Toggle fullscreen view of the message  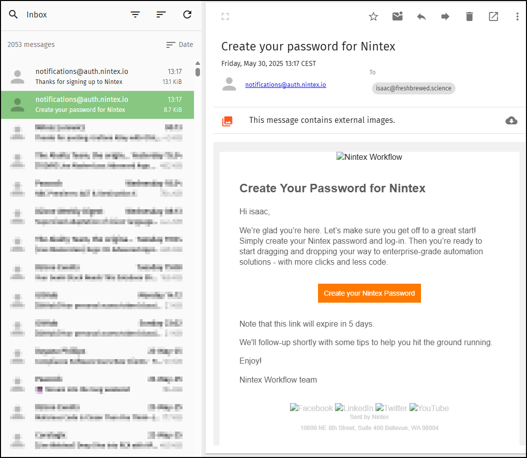coord(225,16)
